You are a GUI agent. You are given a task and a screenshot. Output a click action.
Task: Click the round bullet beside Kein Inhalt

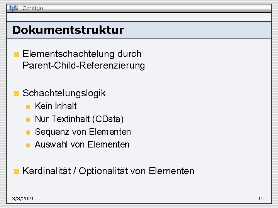coord(28,107)
